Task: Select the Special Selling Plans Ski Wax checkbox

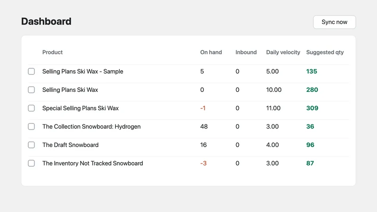Action: (31, 108)
